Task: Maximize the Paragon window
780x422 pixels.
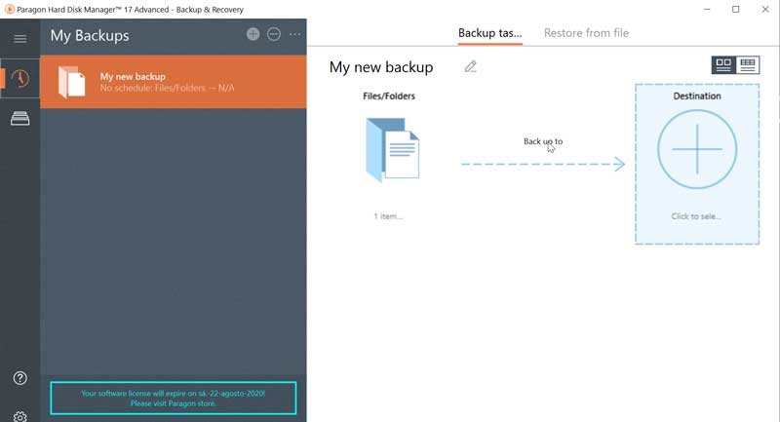Action: click(736, 9)
